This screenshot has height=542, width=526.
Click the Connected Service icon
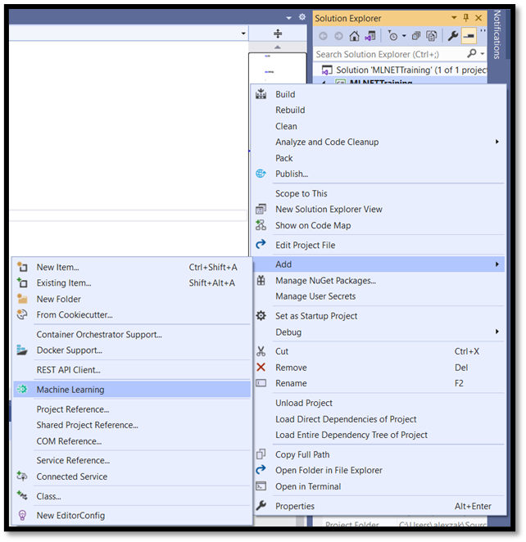point(22,476)
